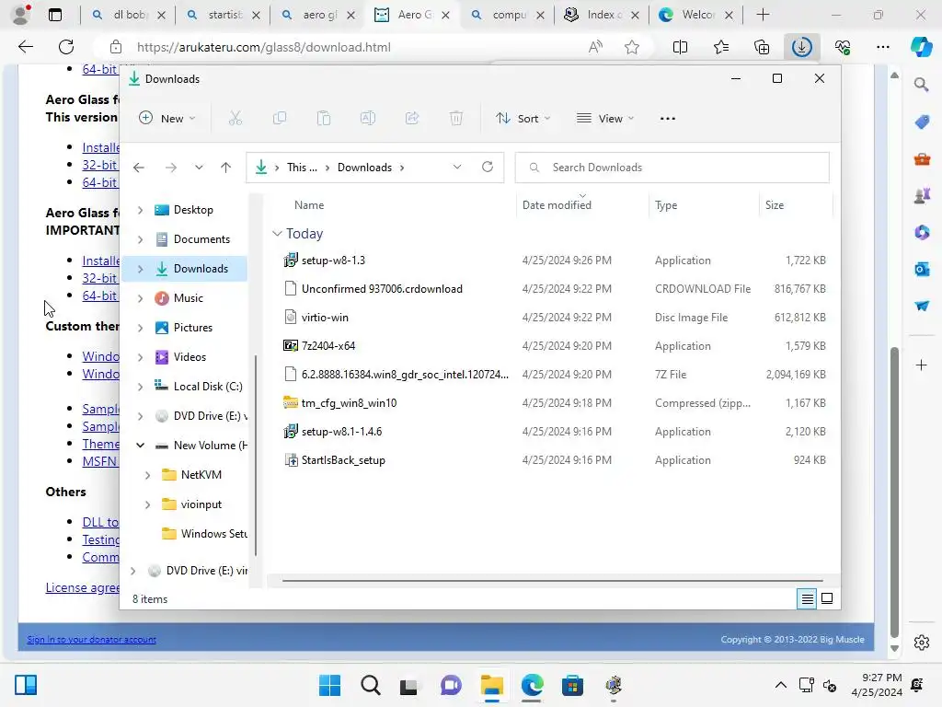
Task: Click the Delete trash icon in Explorer toolbar
Action: pos(456,119)
